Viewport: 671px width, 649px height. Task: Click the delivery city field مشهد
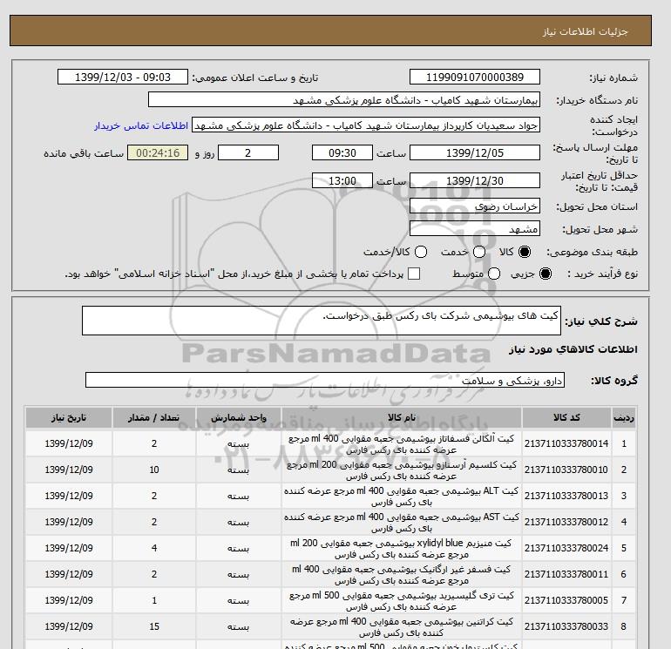475,229
